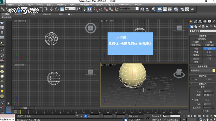Screen dimensions: 216x121
Task: Click the 高度 value field
Action: tap(207, 95)
